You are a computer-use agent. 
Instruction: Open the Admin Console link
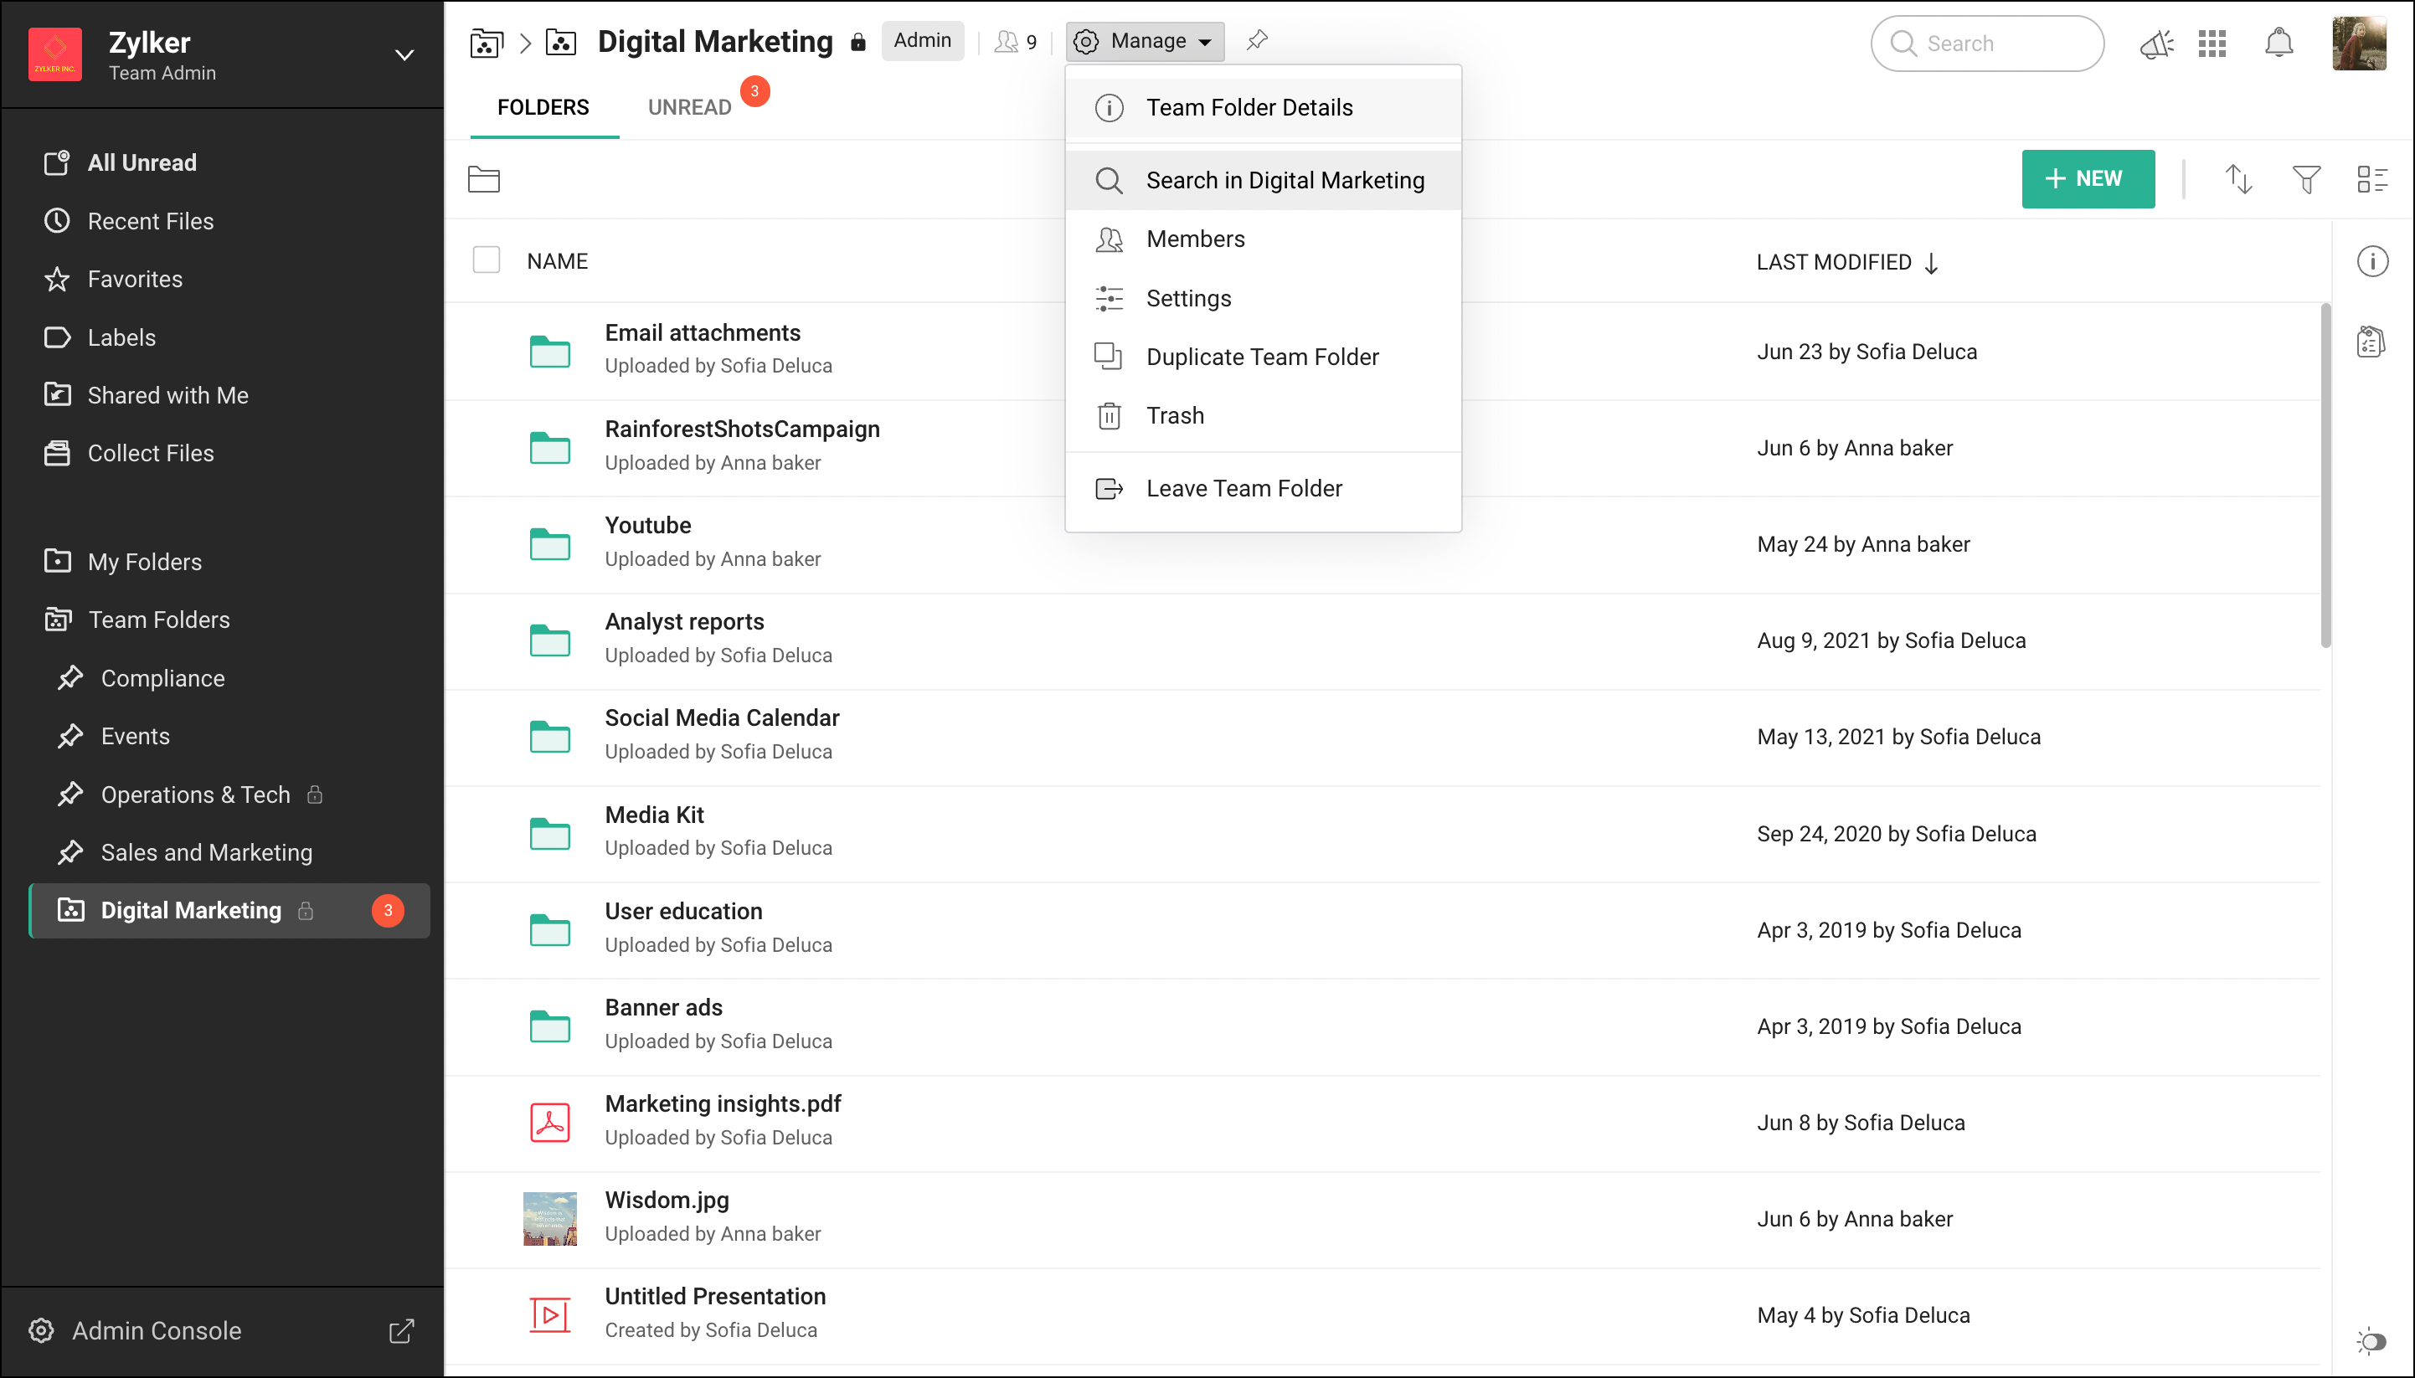coord(157,1330)
